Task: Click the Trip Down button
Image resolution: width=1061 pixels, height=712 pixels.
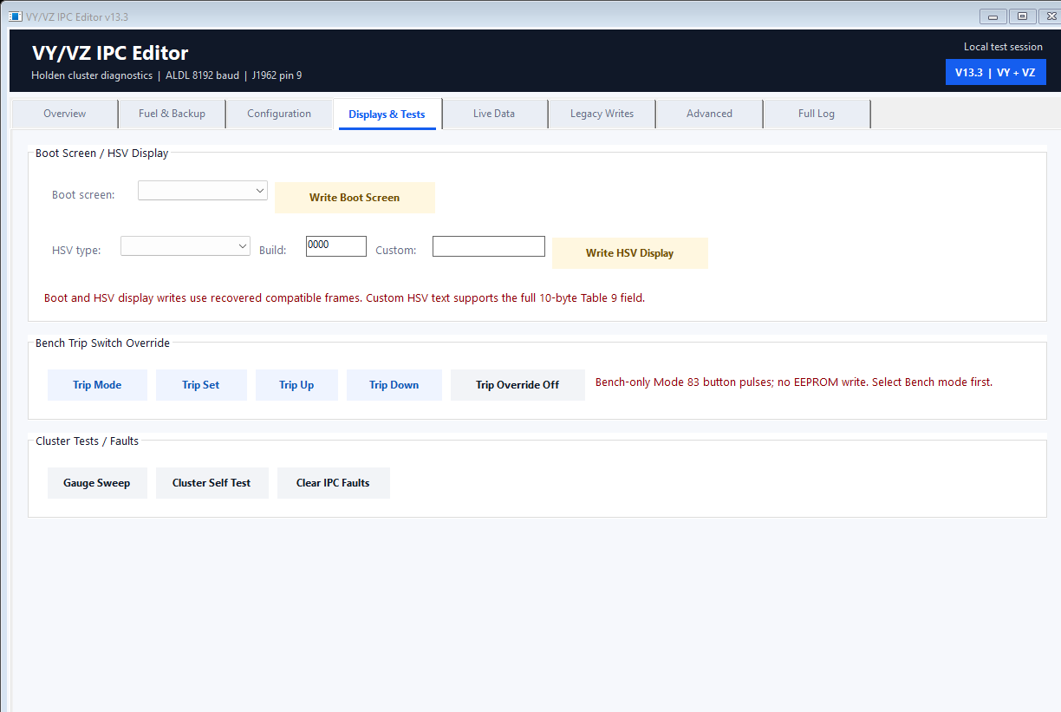Action: click(x=394, y=385)
